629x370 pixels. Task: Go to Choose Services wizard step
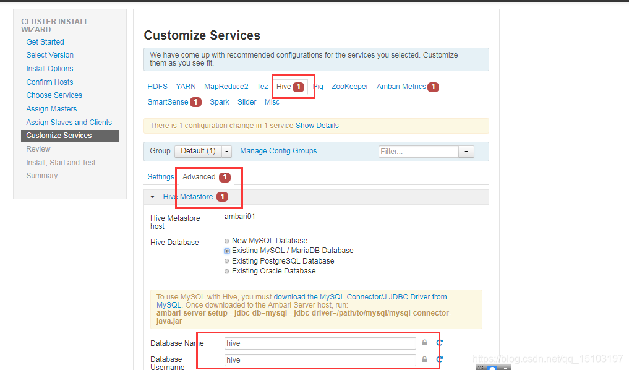click(54, 95)
